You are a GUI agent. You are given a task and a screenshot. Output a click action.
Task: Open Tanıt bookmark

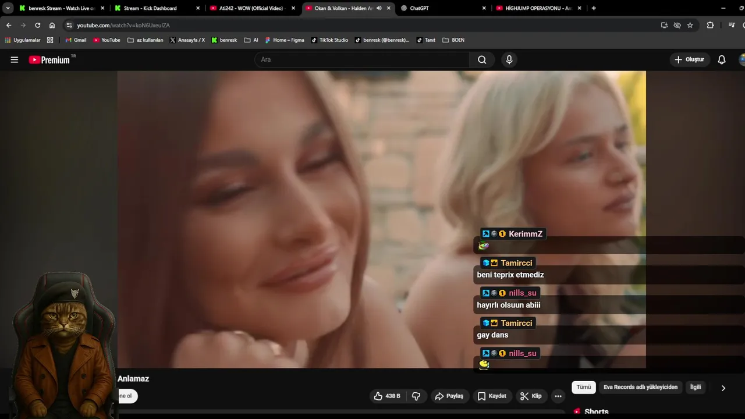coord(426,40)
